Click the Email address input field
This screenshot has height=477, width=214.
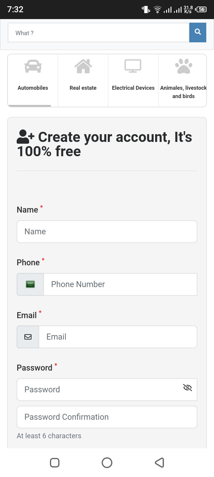(118, 337)
